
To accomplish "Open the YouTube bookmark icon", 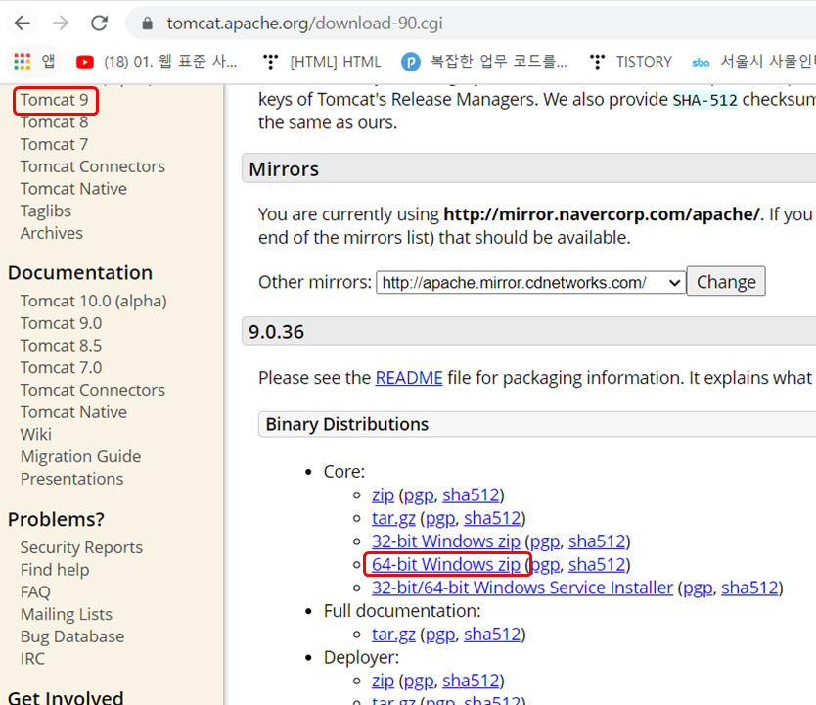I will [85, 62].
